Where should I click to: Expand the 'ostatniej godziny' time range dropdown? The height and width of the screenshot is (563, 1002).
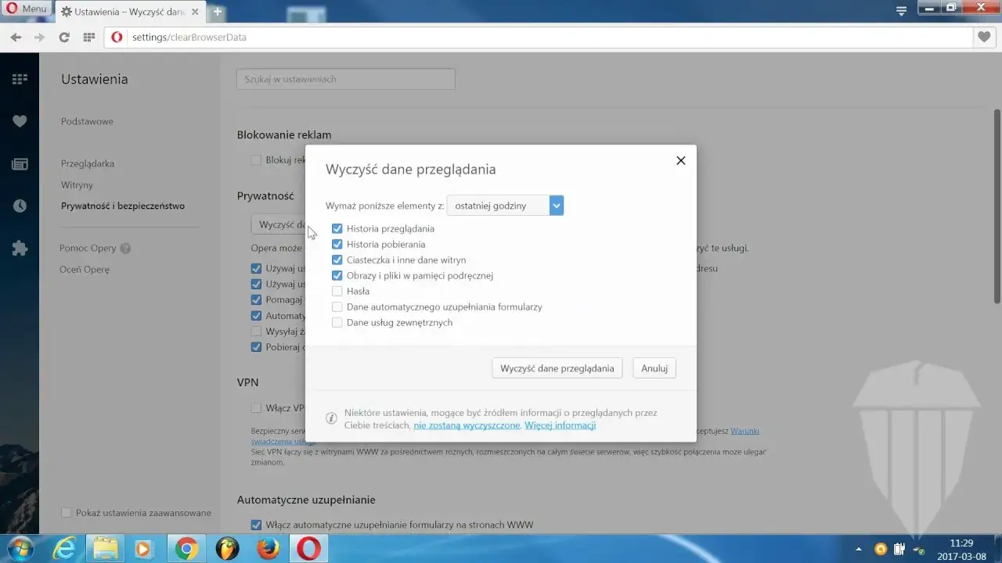click(x=505, y=206)
